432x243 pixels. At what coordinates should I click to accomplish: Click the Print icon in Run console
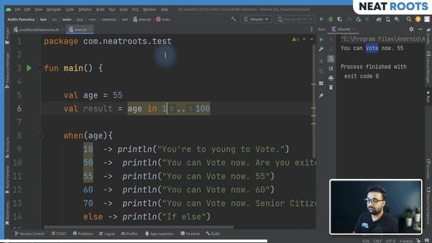331,78
